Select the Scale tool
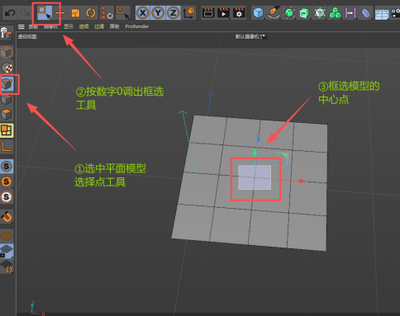The image size is (400, 316). point(75,13)
